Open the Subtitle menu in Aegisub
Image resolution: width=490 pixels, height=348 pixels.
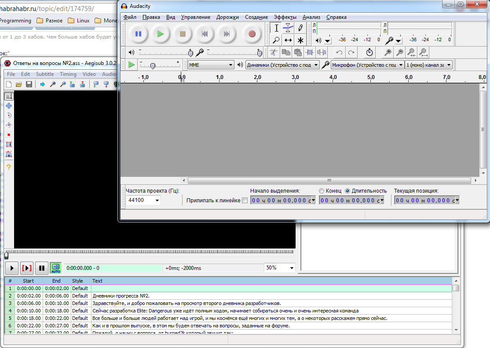point(45,74)
